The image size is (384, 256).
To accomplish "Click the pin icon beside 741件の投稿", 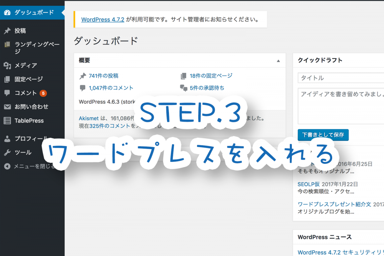I will click(x=83, y=76).
